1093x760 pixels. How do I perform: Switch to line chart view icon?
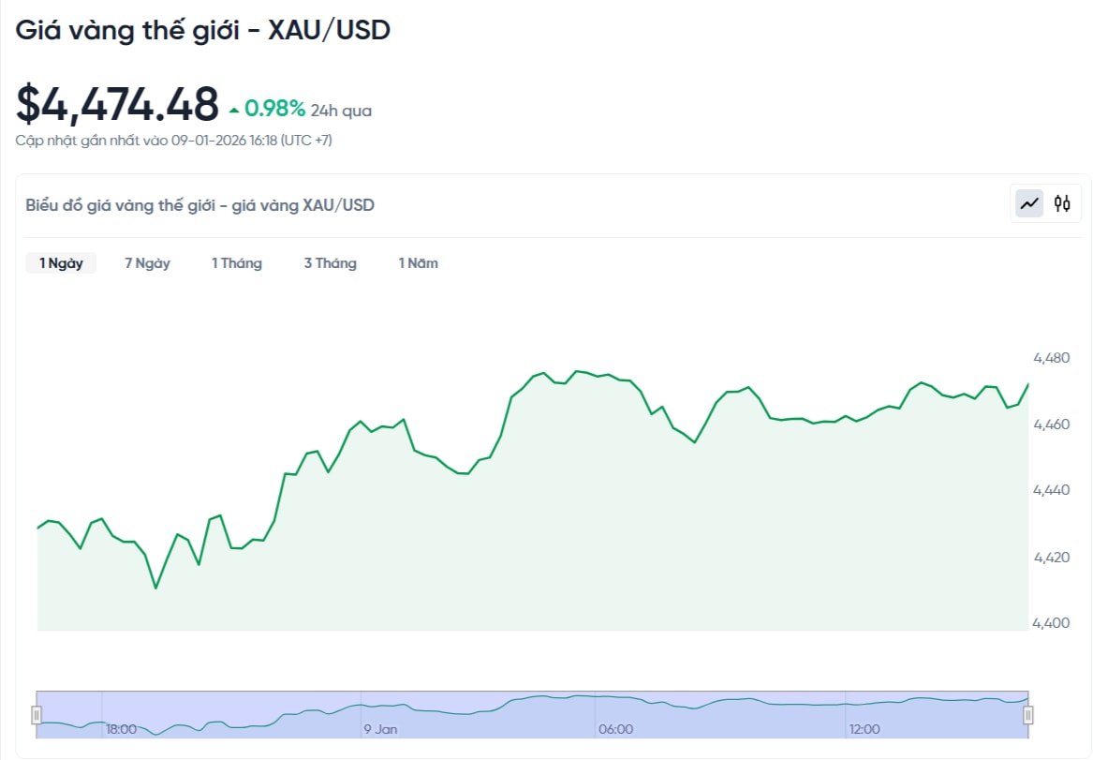click(x=1030, y=203)
